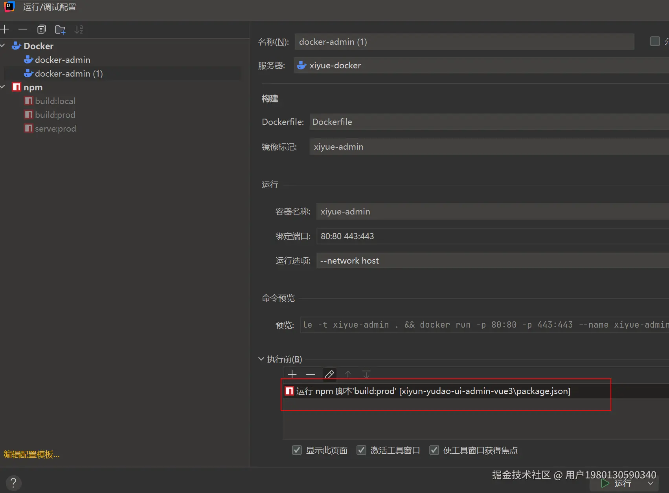Open the help button
Image resolution: width=669 pixels, height=493 pixels.
tap(13, 483)
